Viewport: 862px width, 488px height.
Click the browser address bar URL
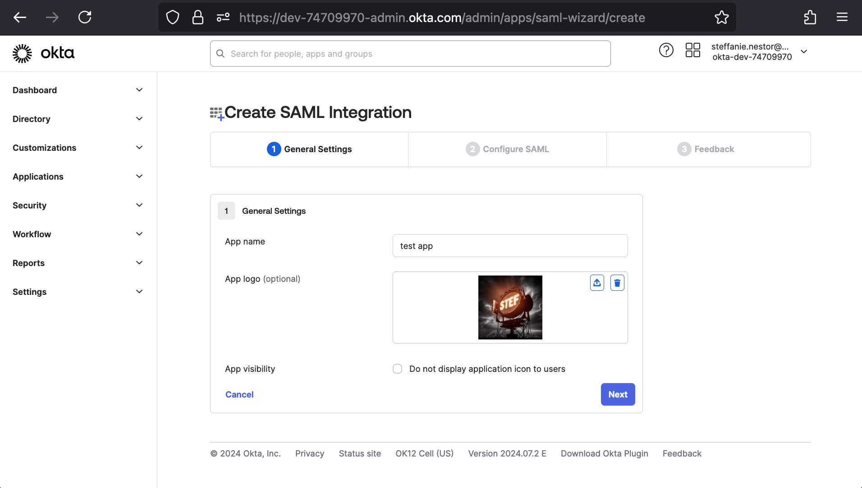coord(442,18)
